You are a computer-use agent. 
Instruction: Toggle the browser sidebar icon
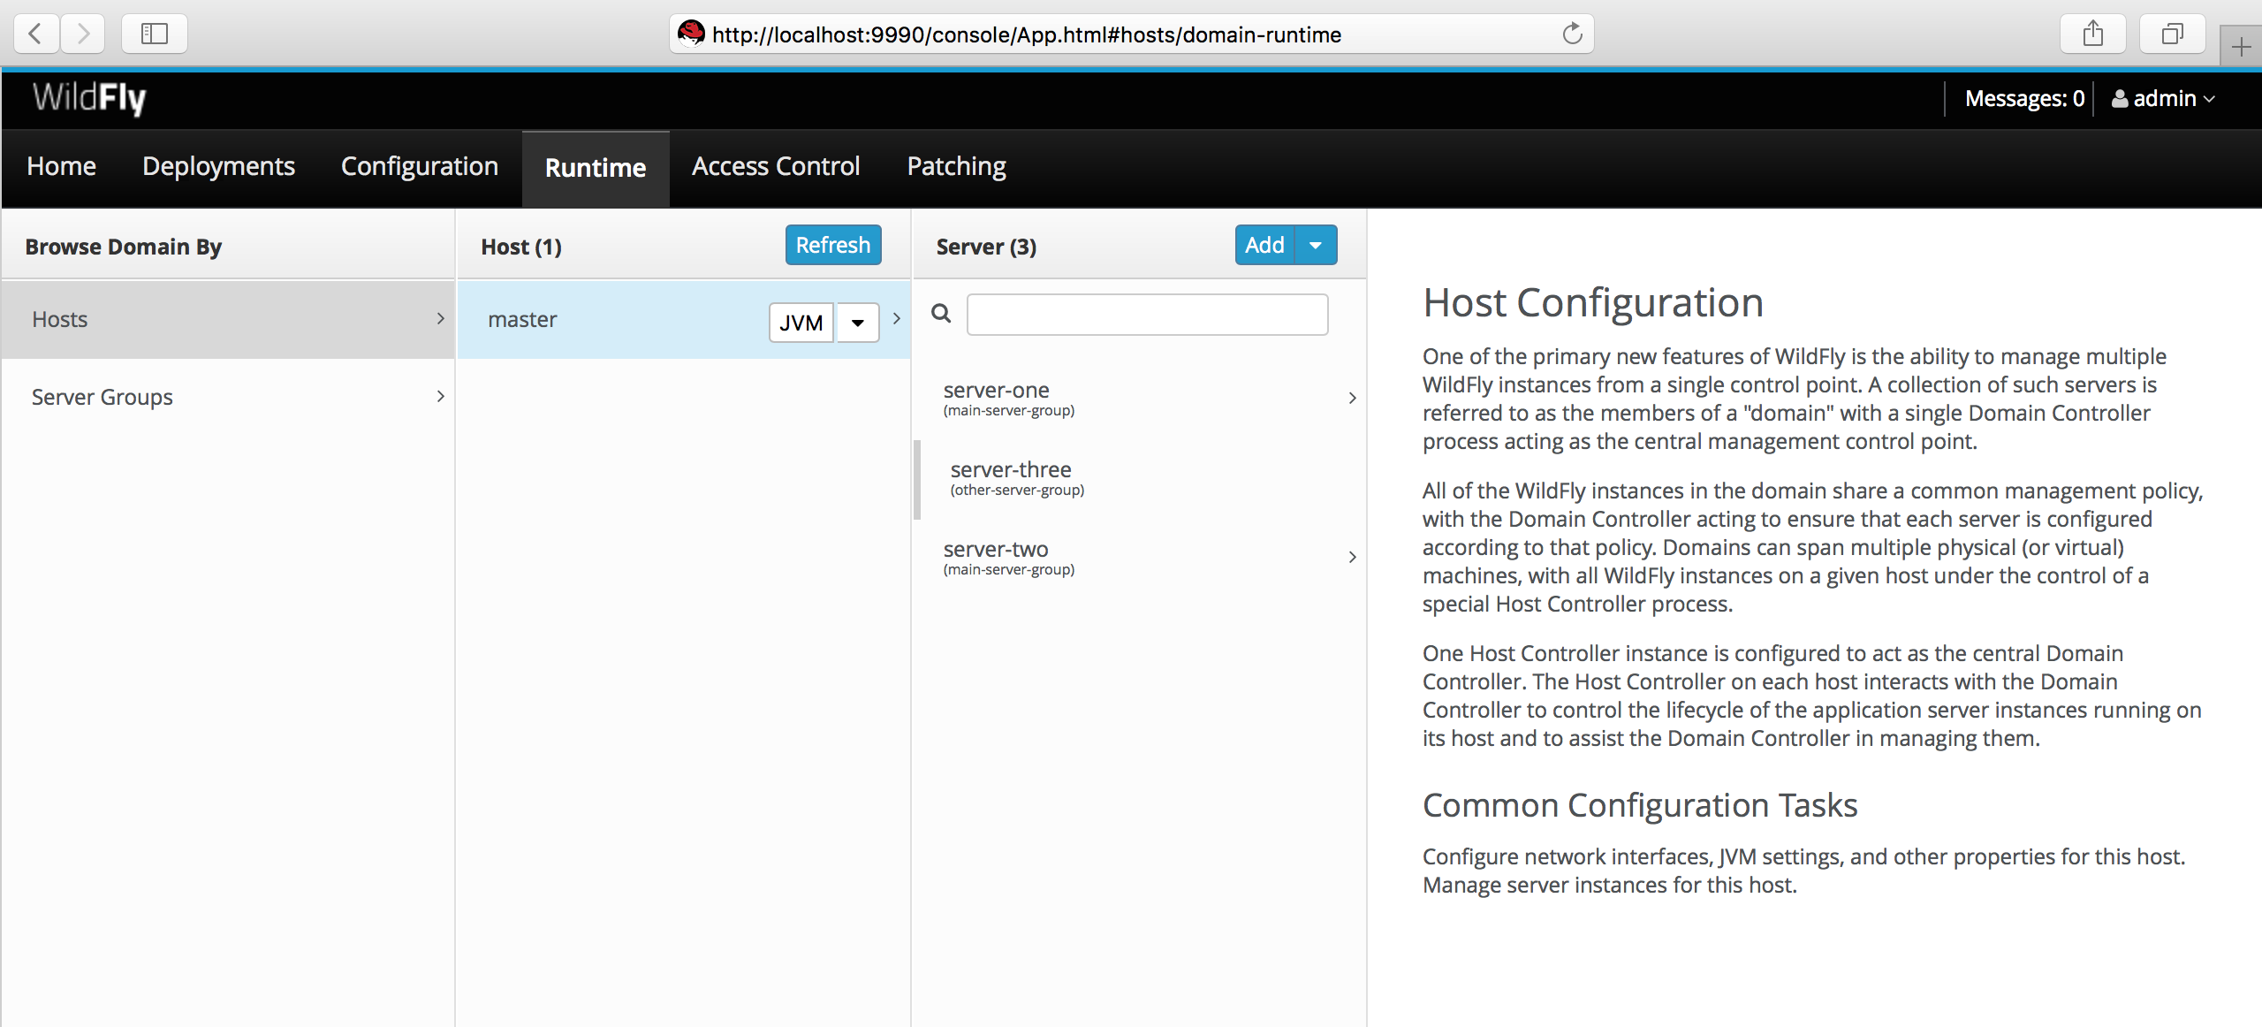155,34
